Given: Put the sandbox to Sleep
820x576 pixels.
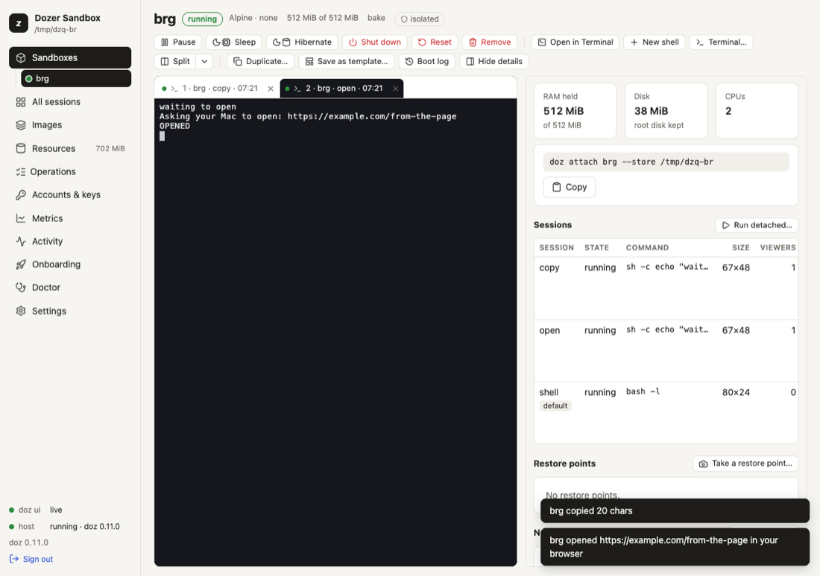Looking at the screenshot, I should (234, 42).
